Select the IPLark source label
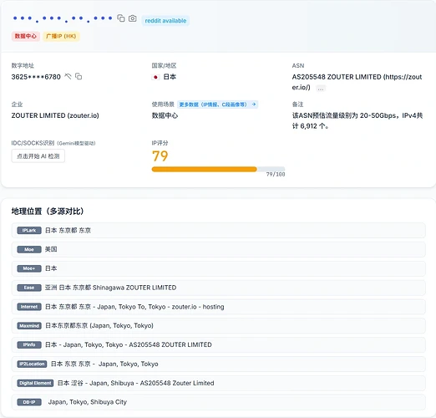 (29, 231)
